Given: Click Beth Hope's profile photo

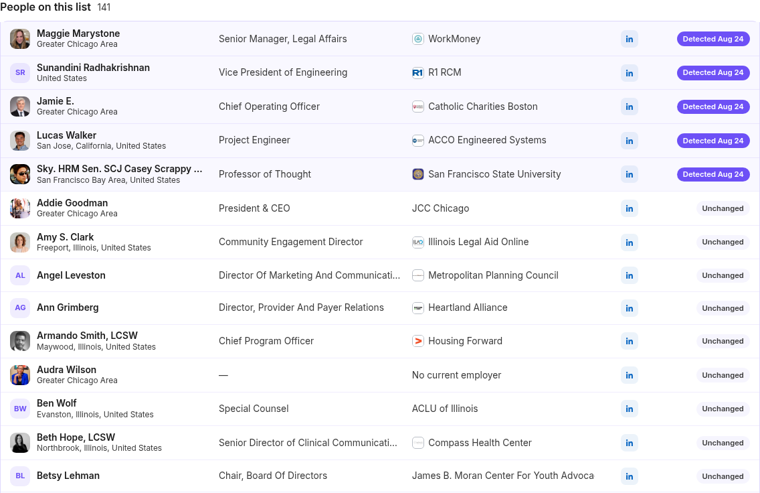Looking at the screenshot, I should point(20,443).
